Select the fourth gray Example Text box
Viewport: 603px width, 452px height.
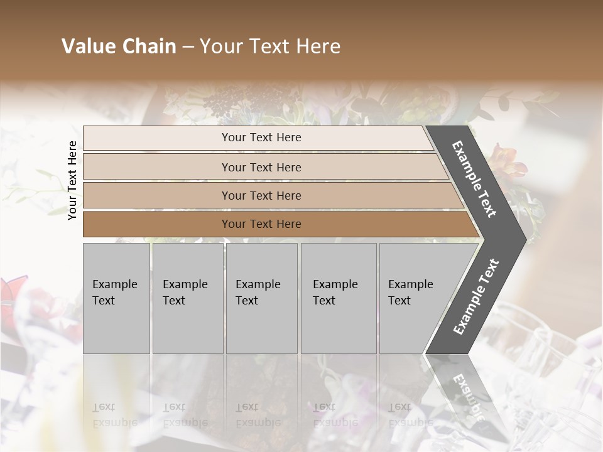[339, 298]
